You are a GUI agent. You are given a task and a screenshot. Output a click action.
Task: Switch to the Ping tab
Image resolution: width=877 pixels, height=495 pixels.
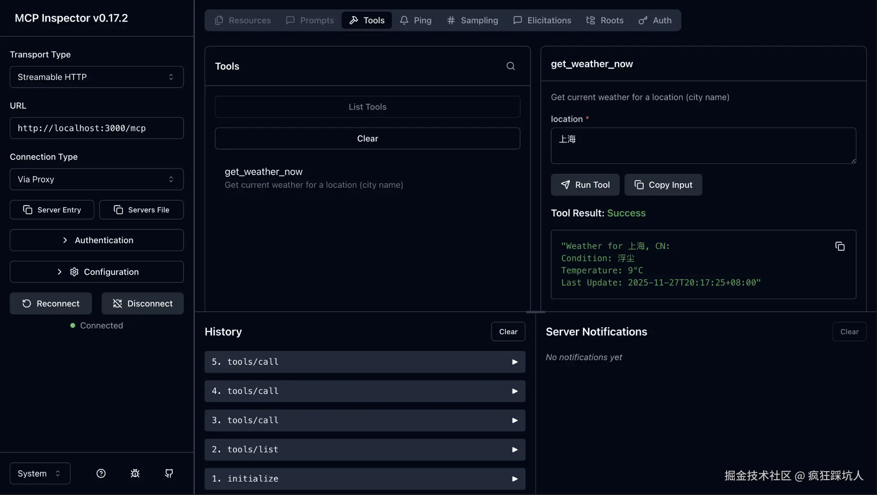tap(416, 20)
